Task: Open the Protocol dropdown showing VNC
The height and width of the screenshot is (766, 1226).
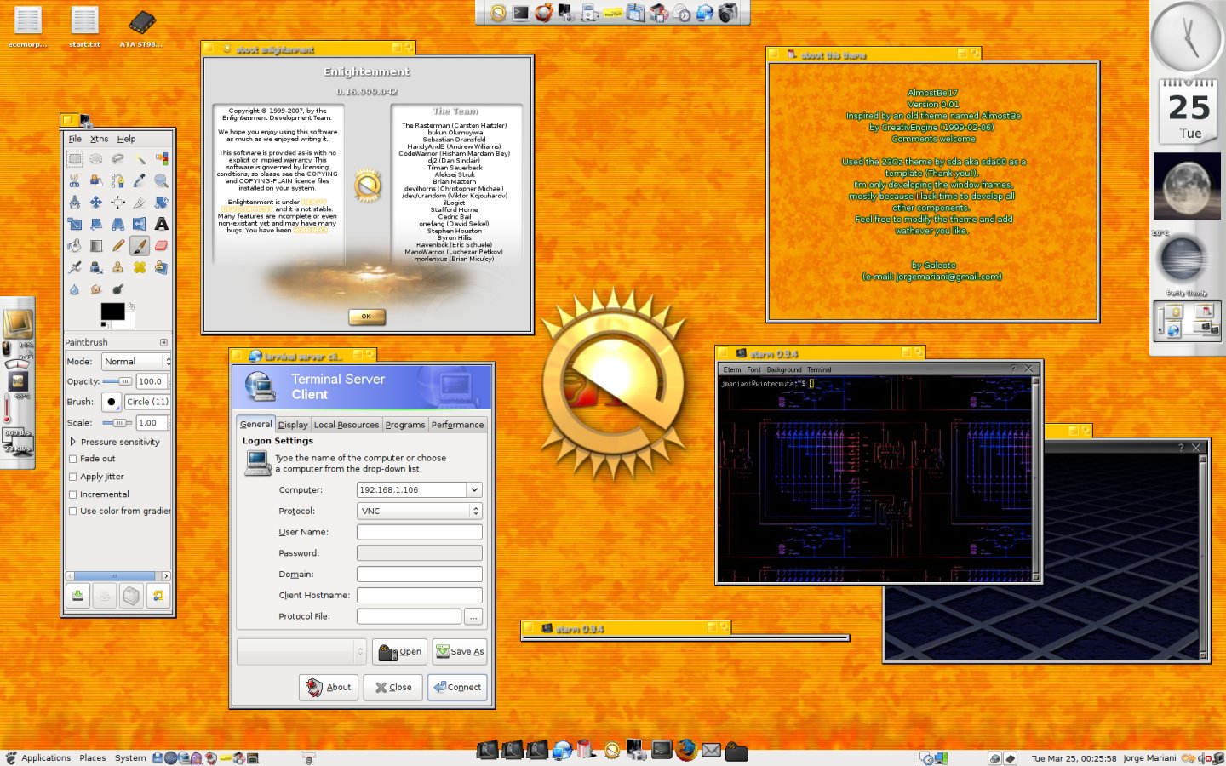Action: click(x=419, y=511)
